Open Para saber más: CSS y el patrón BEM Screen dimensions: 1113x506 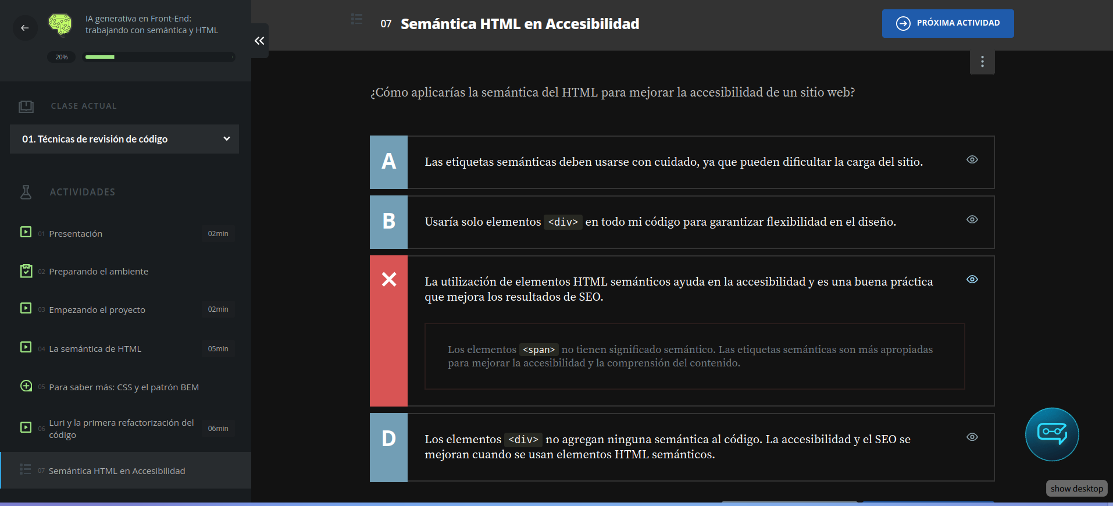point(127,387)
